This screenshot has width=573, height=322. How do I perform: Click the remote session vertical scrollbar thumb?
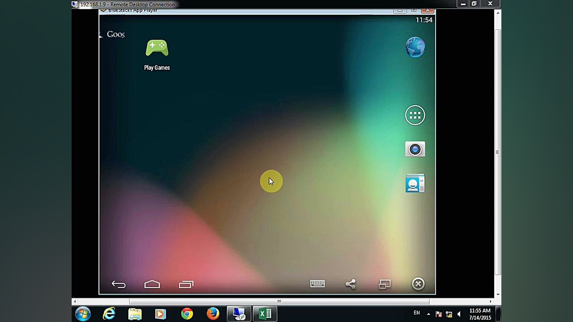click(498, 152)
